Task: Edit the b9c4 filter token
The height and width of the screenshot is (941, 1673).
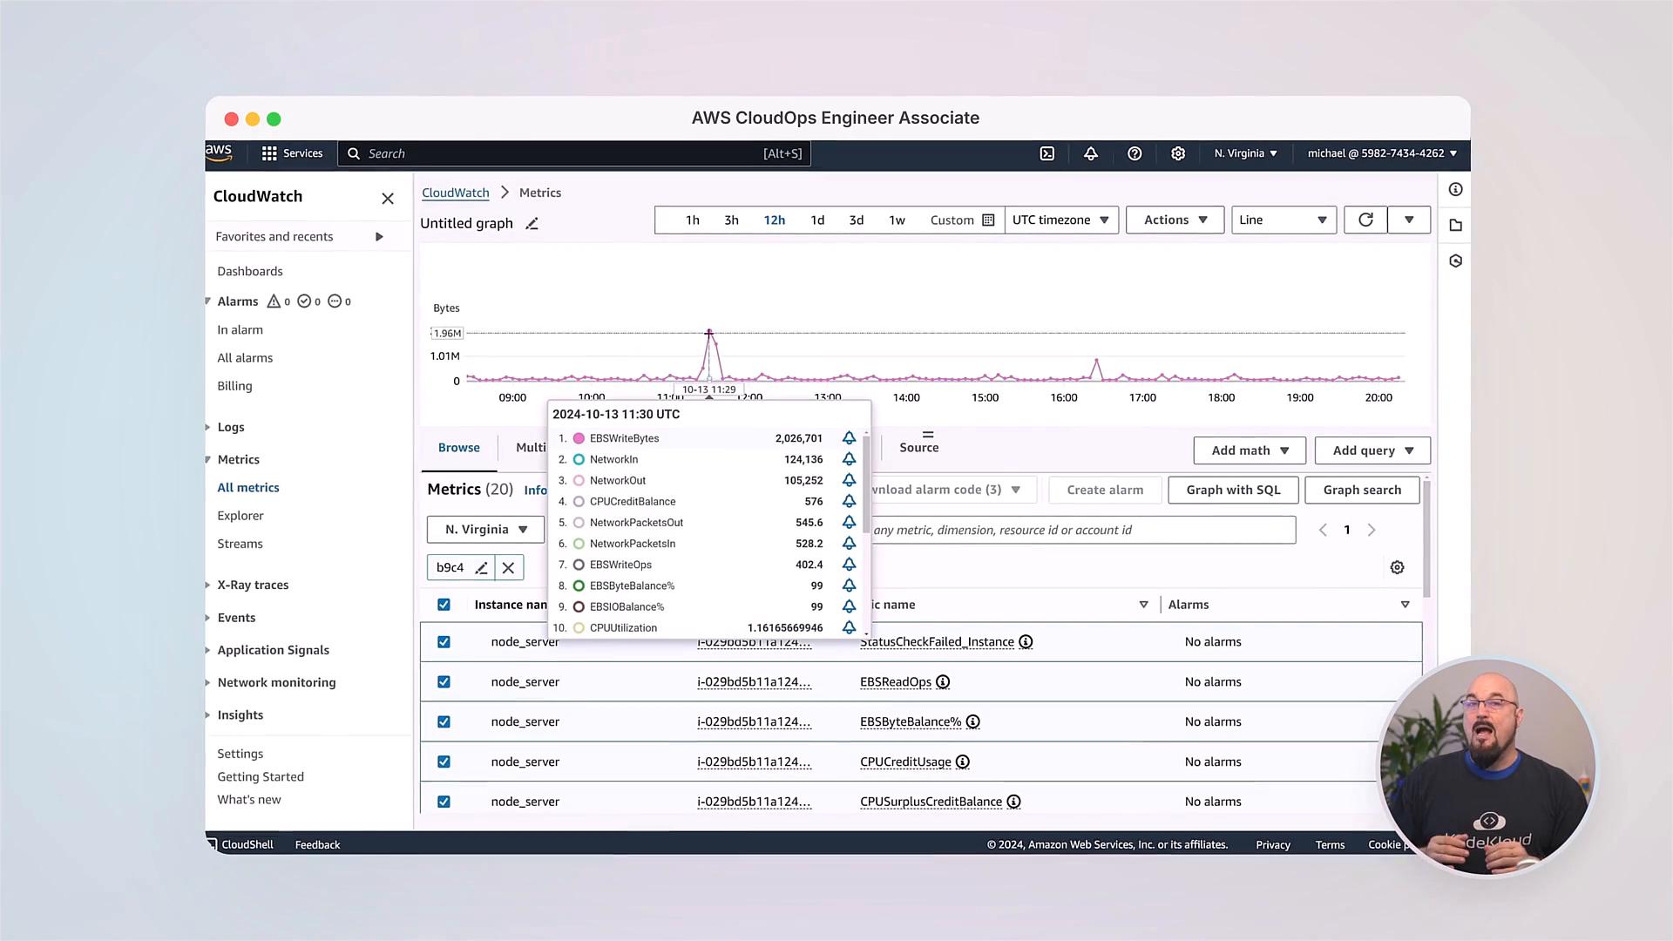Action: click(481, 568)
